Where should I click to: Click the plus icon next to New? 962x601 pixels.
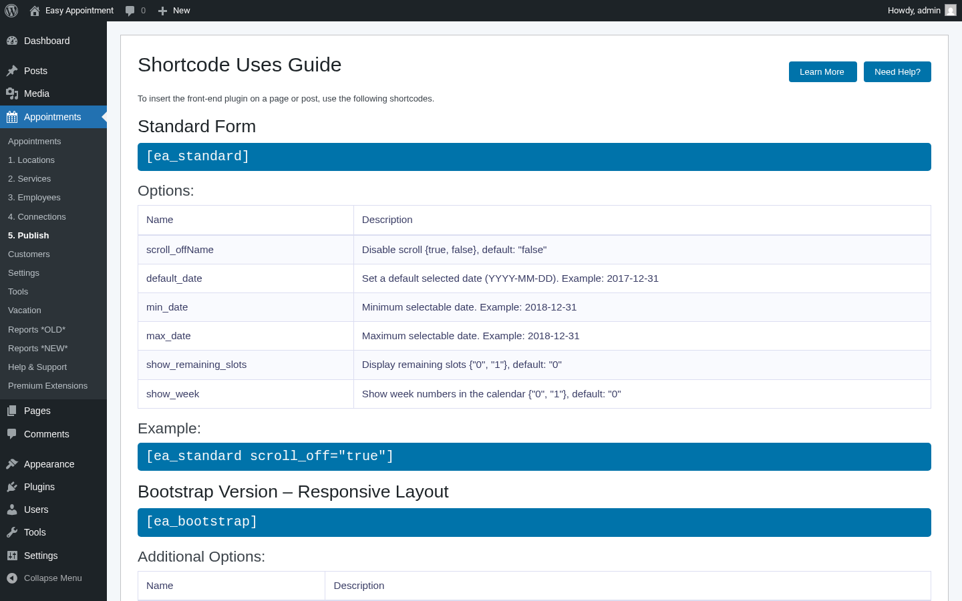click(162, 11)
